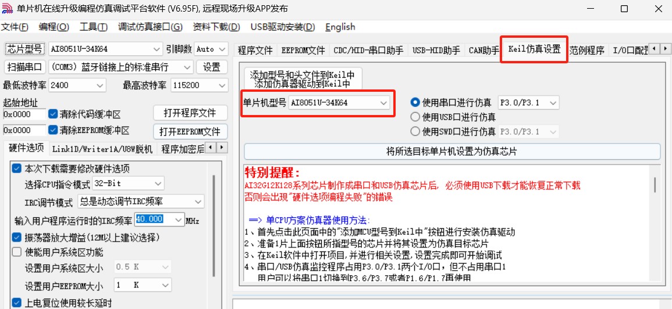Toggle 本次下载需要修改硬件选项 checkbox
This screenshot has width=672, height=309.
click(x=17, y=168)
